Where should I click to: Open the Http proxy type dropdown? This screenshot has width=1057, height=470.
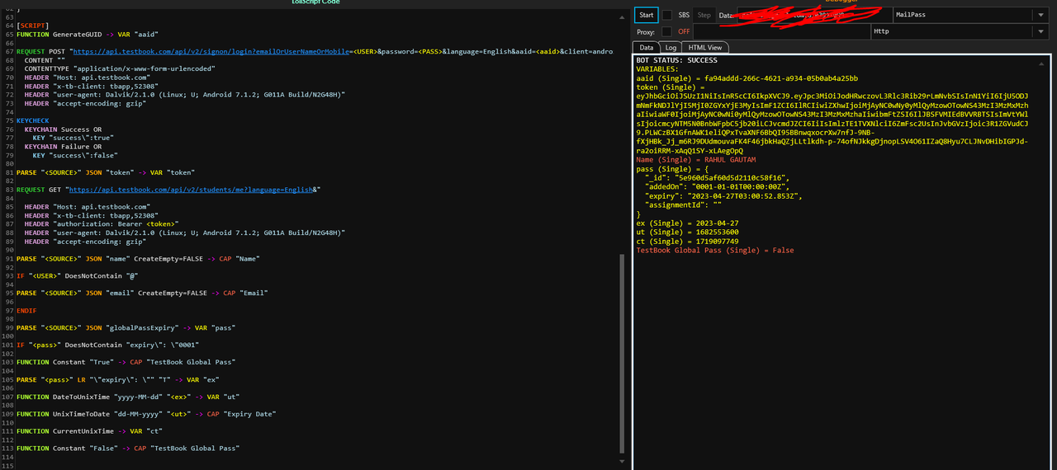coord(960,31)
